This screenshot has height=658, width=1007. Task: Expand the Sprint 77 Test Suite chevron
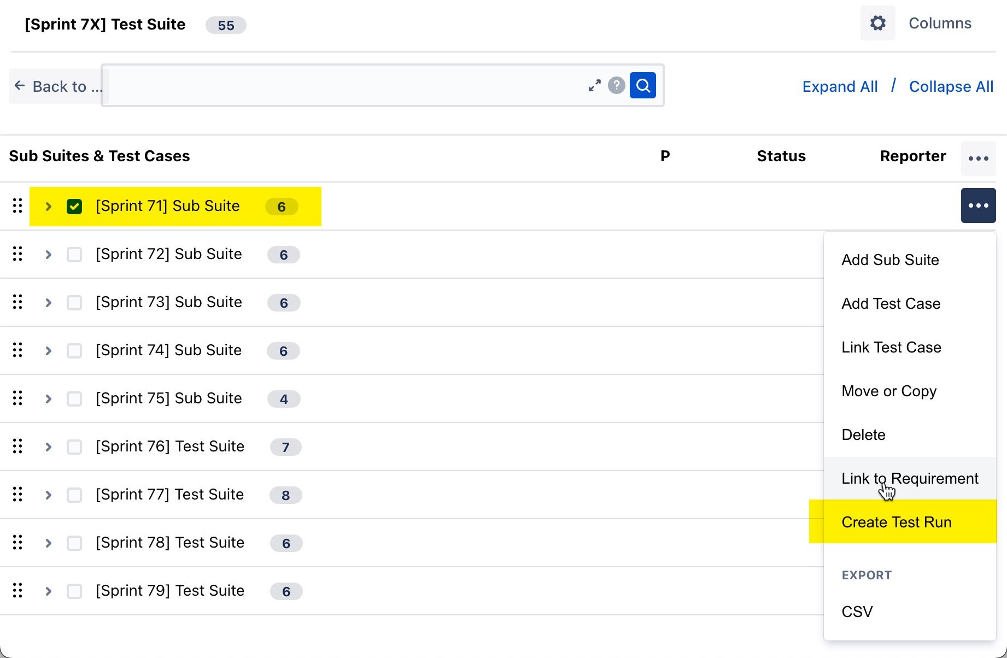tap(48, 495)
